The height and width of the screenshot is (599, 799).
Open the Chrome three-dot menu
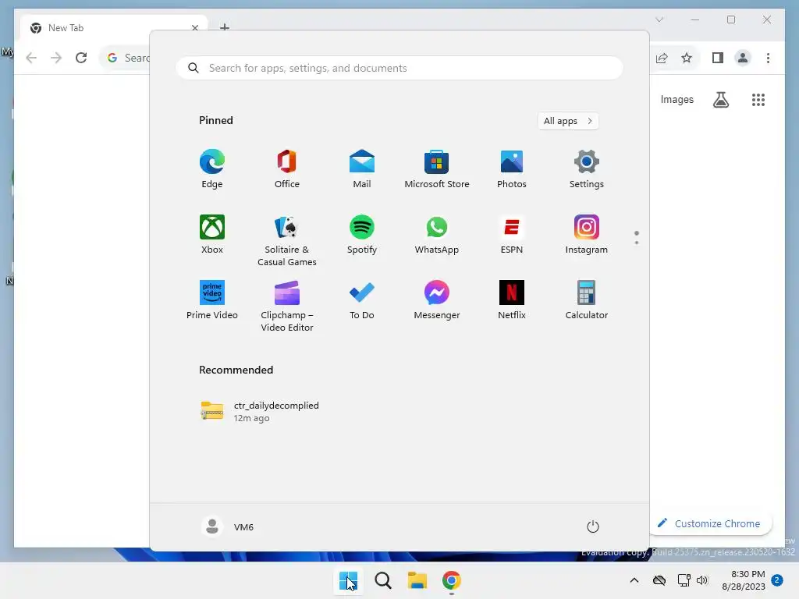pos(769,58)
